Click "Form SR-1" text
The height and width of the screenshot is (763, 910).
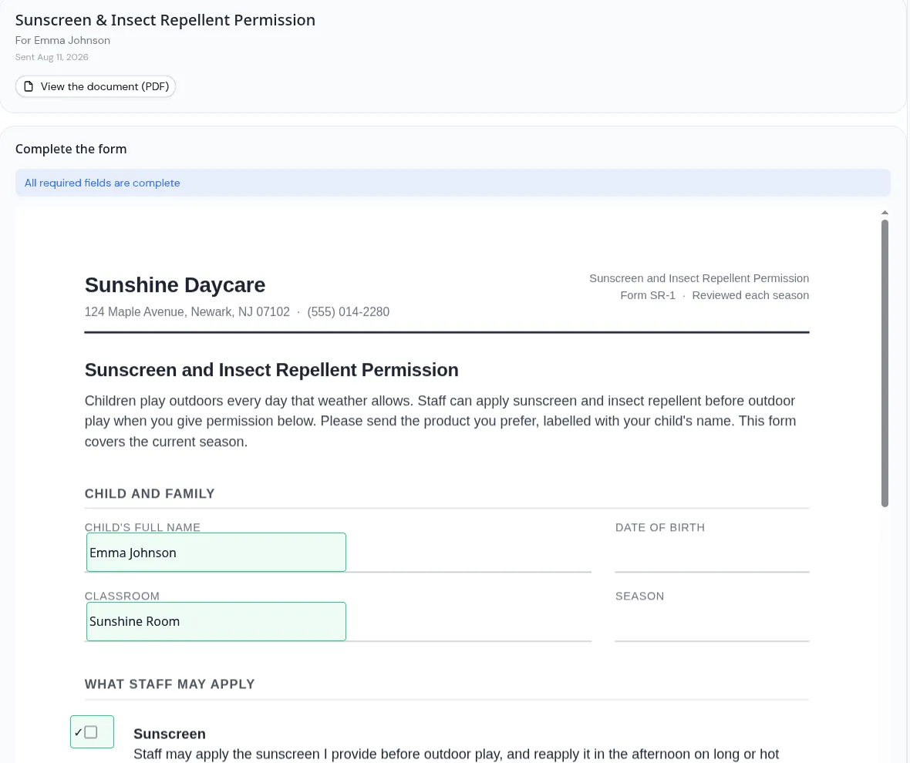pyautogui.click(x=648, y=295)
